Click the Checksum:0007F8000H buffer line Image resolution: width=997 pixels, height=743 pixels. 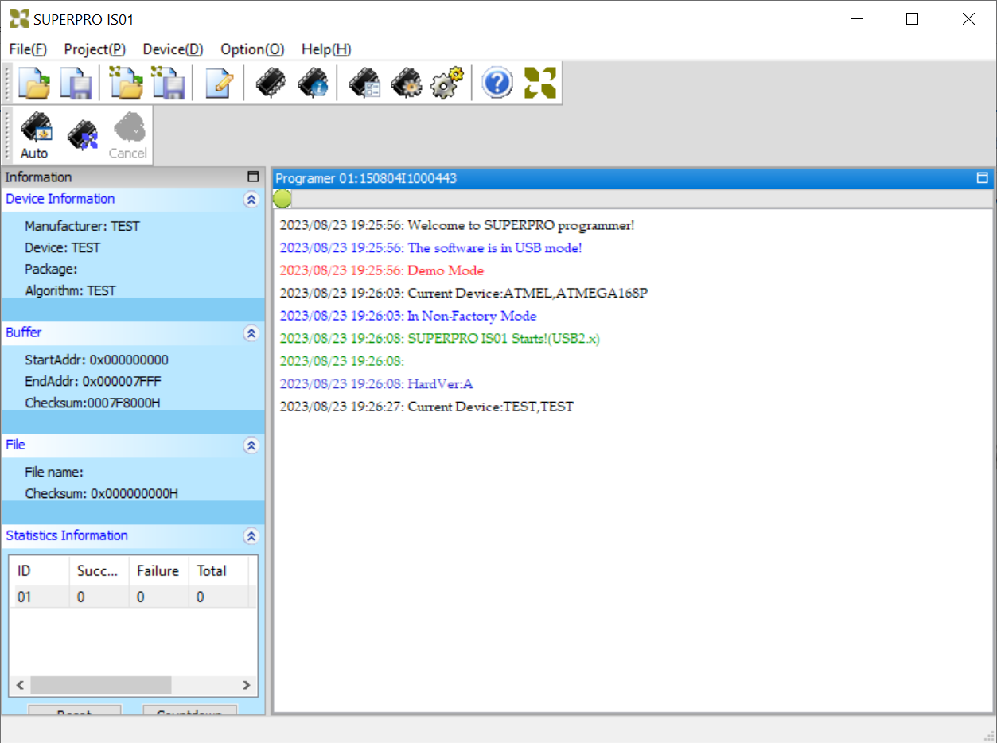[x=92, y=403]
